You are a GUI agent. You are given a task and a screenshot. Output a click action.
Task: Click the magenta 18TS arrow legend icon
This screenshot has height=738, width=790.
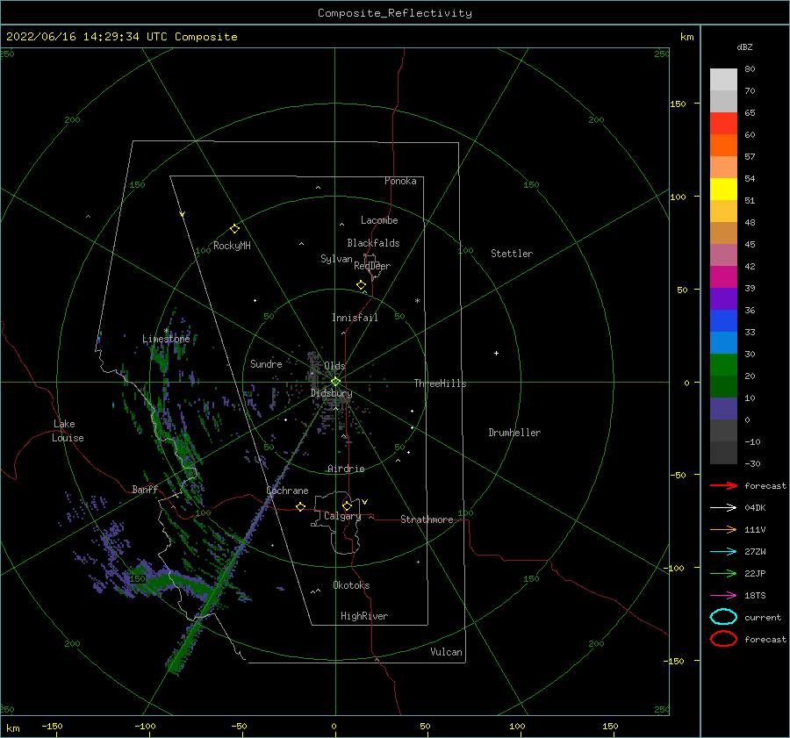tap(723, 596)
